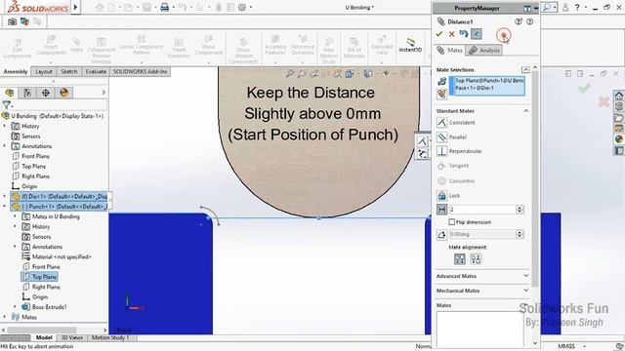Image resolution: width=625 pixels, height=351 pixels.
Task: Select the Mates tab in PropertyManager
Action: click(450, 50)
